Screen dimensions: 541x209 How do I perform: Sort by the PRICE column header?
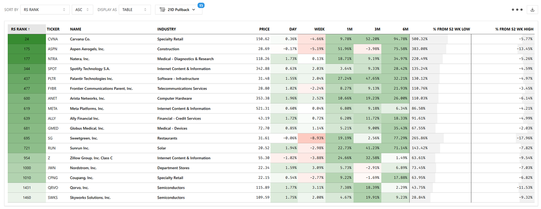pos(264,29)
